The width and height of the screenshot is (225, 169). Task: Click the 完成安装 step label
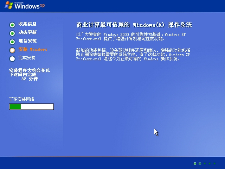coord(27,58)
